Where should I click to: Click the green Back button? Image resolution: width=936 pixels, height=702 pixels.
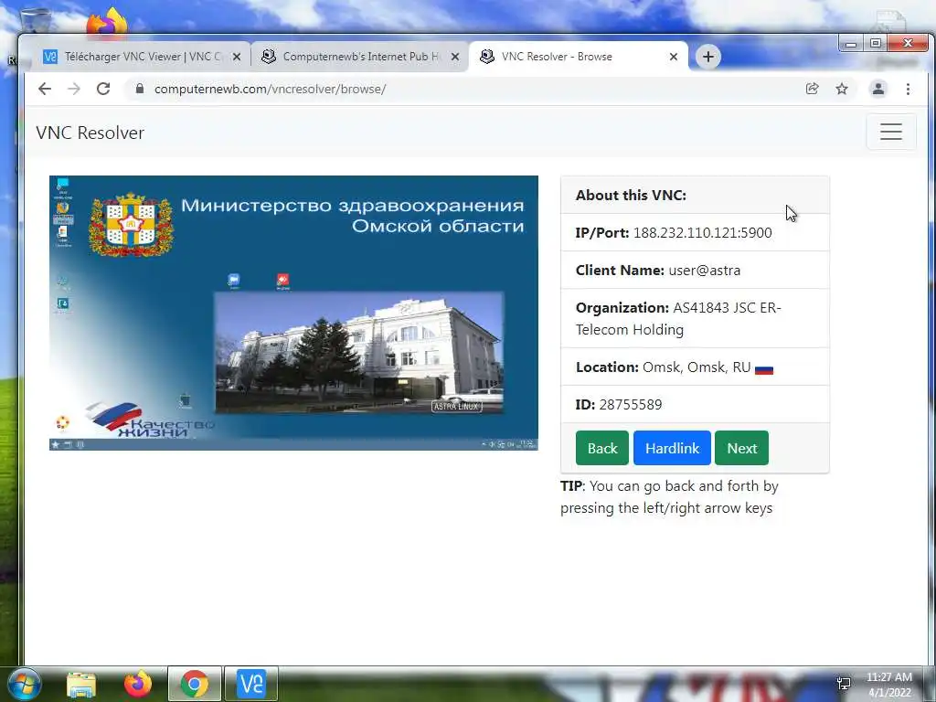pos(601,448)
